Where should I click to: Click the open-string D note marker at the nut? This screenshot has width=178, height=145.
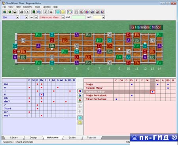[15, 52]
